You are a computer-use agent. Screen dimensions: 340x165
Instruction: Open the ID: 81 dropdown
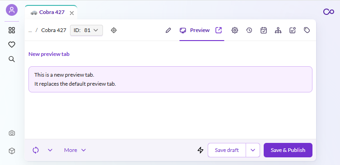pyautogui.click(x=86, y=30)
